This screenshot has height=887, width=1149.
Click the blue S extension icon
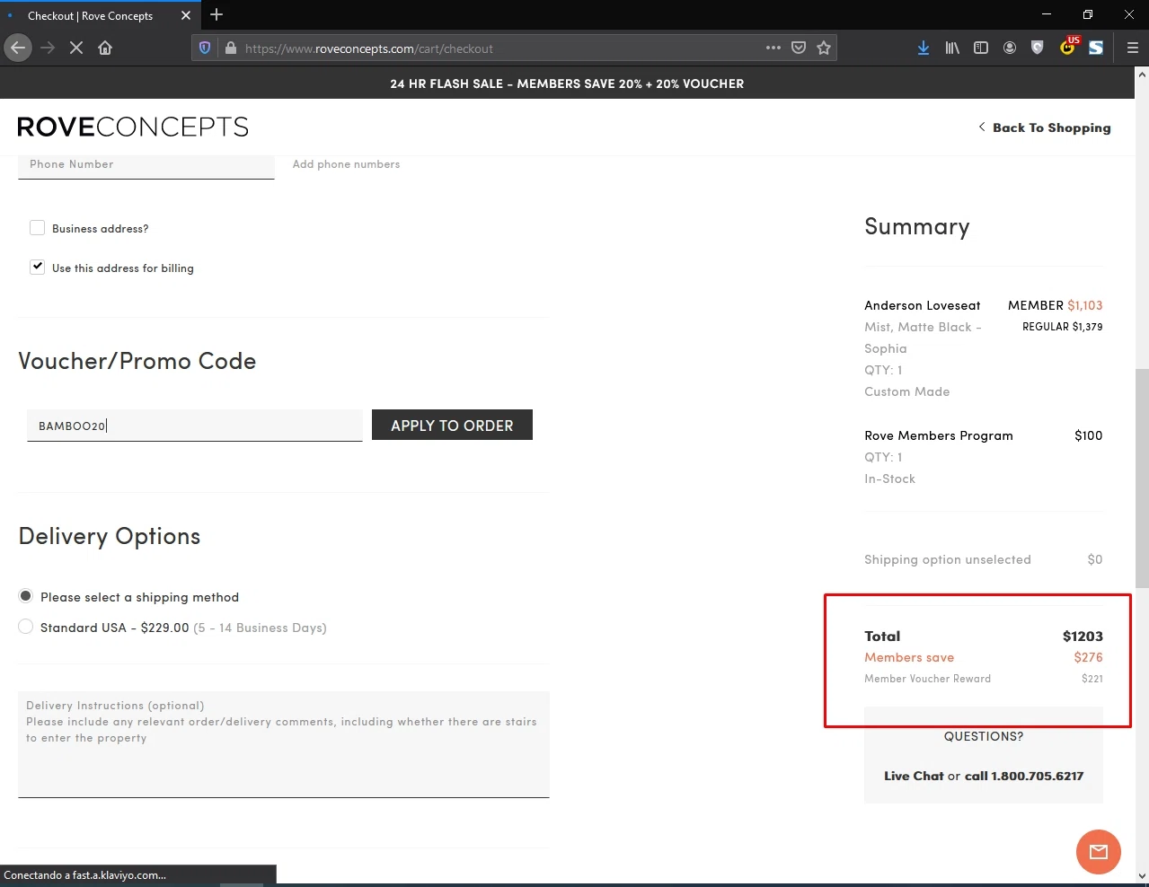pos(1096,48)
